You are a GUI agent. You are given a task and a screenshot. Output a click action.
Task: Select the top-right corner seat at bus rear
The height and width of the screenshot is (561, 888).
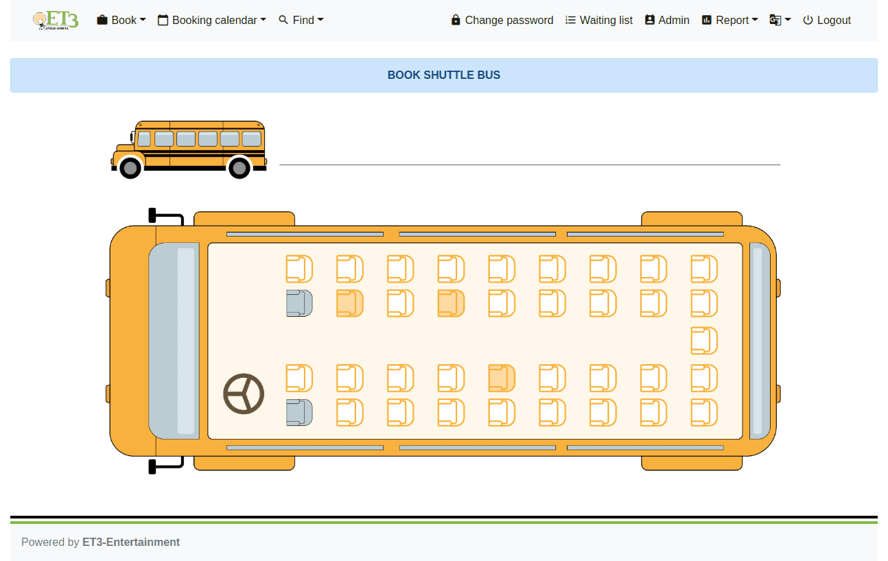point(704,269)
